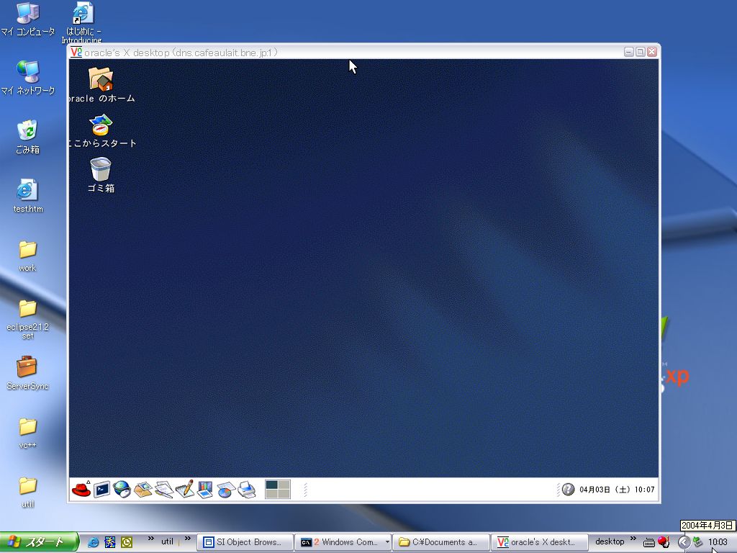Click the スタート Start button
The height and width of the screenshot is (553, 737).
38,542
